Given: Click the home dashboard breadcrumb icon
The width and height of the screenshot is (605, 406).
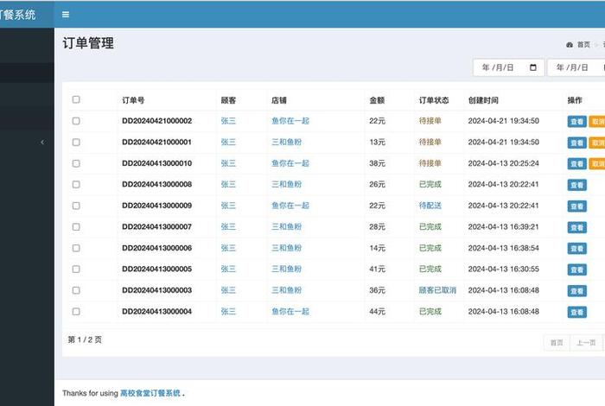Looking at the screenshot, I should pos(570,45).
